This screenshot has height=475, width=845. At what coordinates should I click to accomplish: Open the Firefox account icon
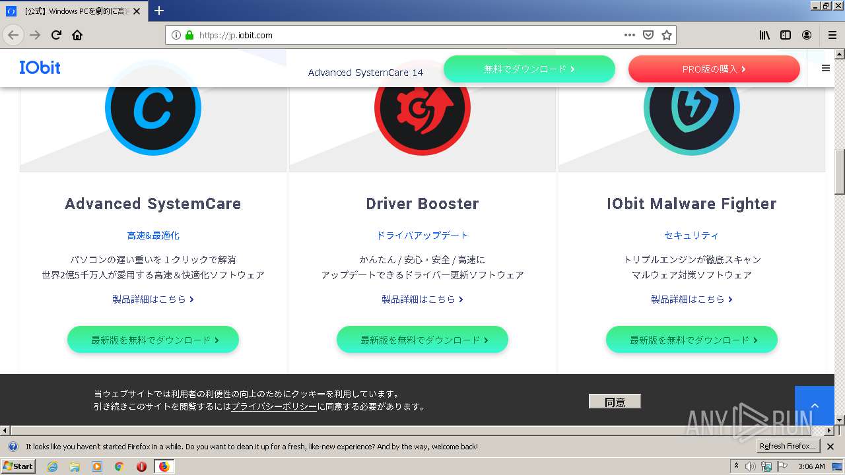click(x=807, y=35)
